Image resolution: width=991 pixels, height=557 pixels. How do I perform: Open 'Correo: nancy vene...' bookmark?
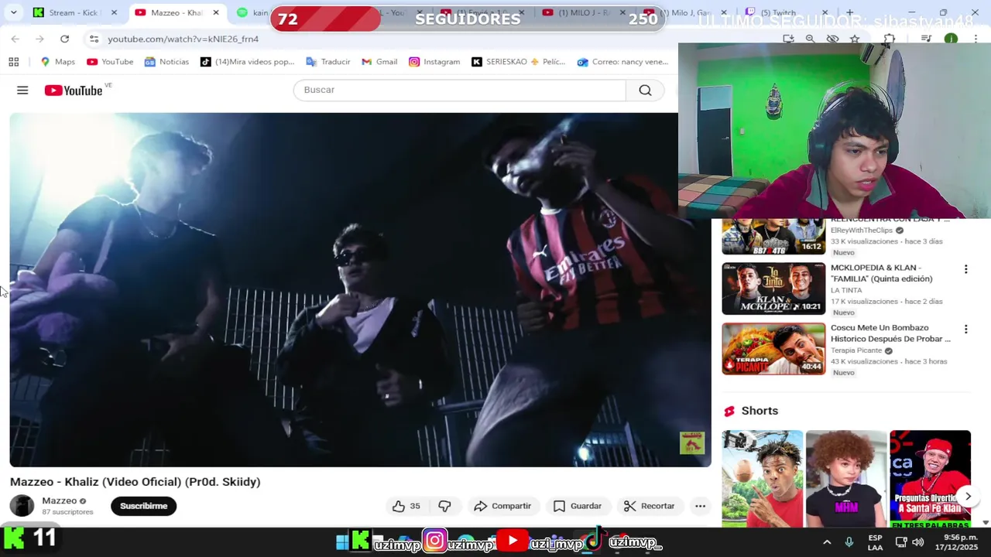coord(622,62)
